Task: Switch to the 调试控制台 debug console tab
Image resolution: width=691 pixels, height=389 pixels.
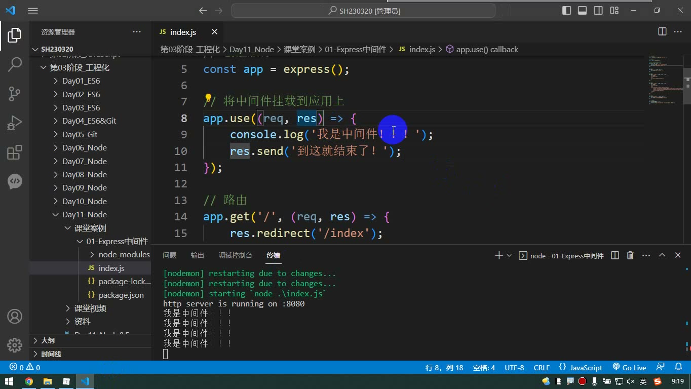Action: 236,255
